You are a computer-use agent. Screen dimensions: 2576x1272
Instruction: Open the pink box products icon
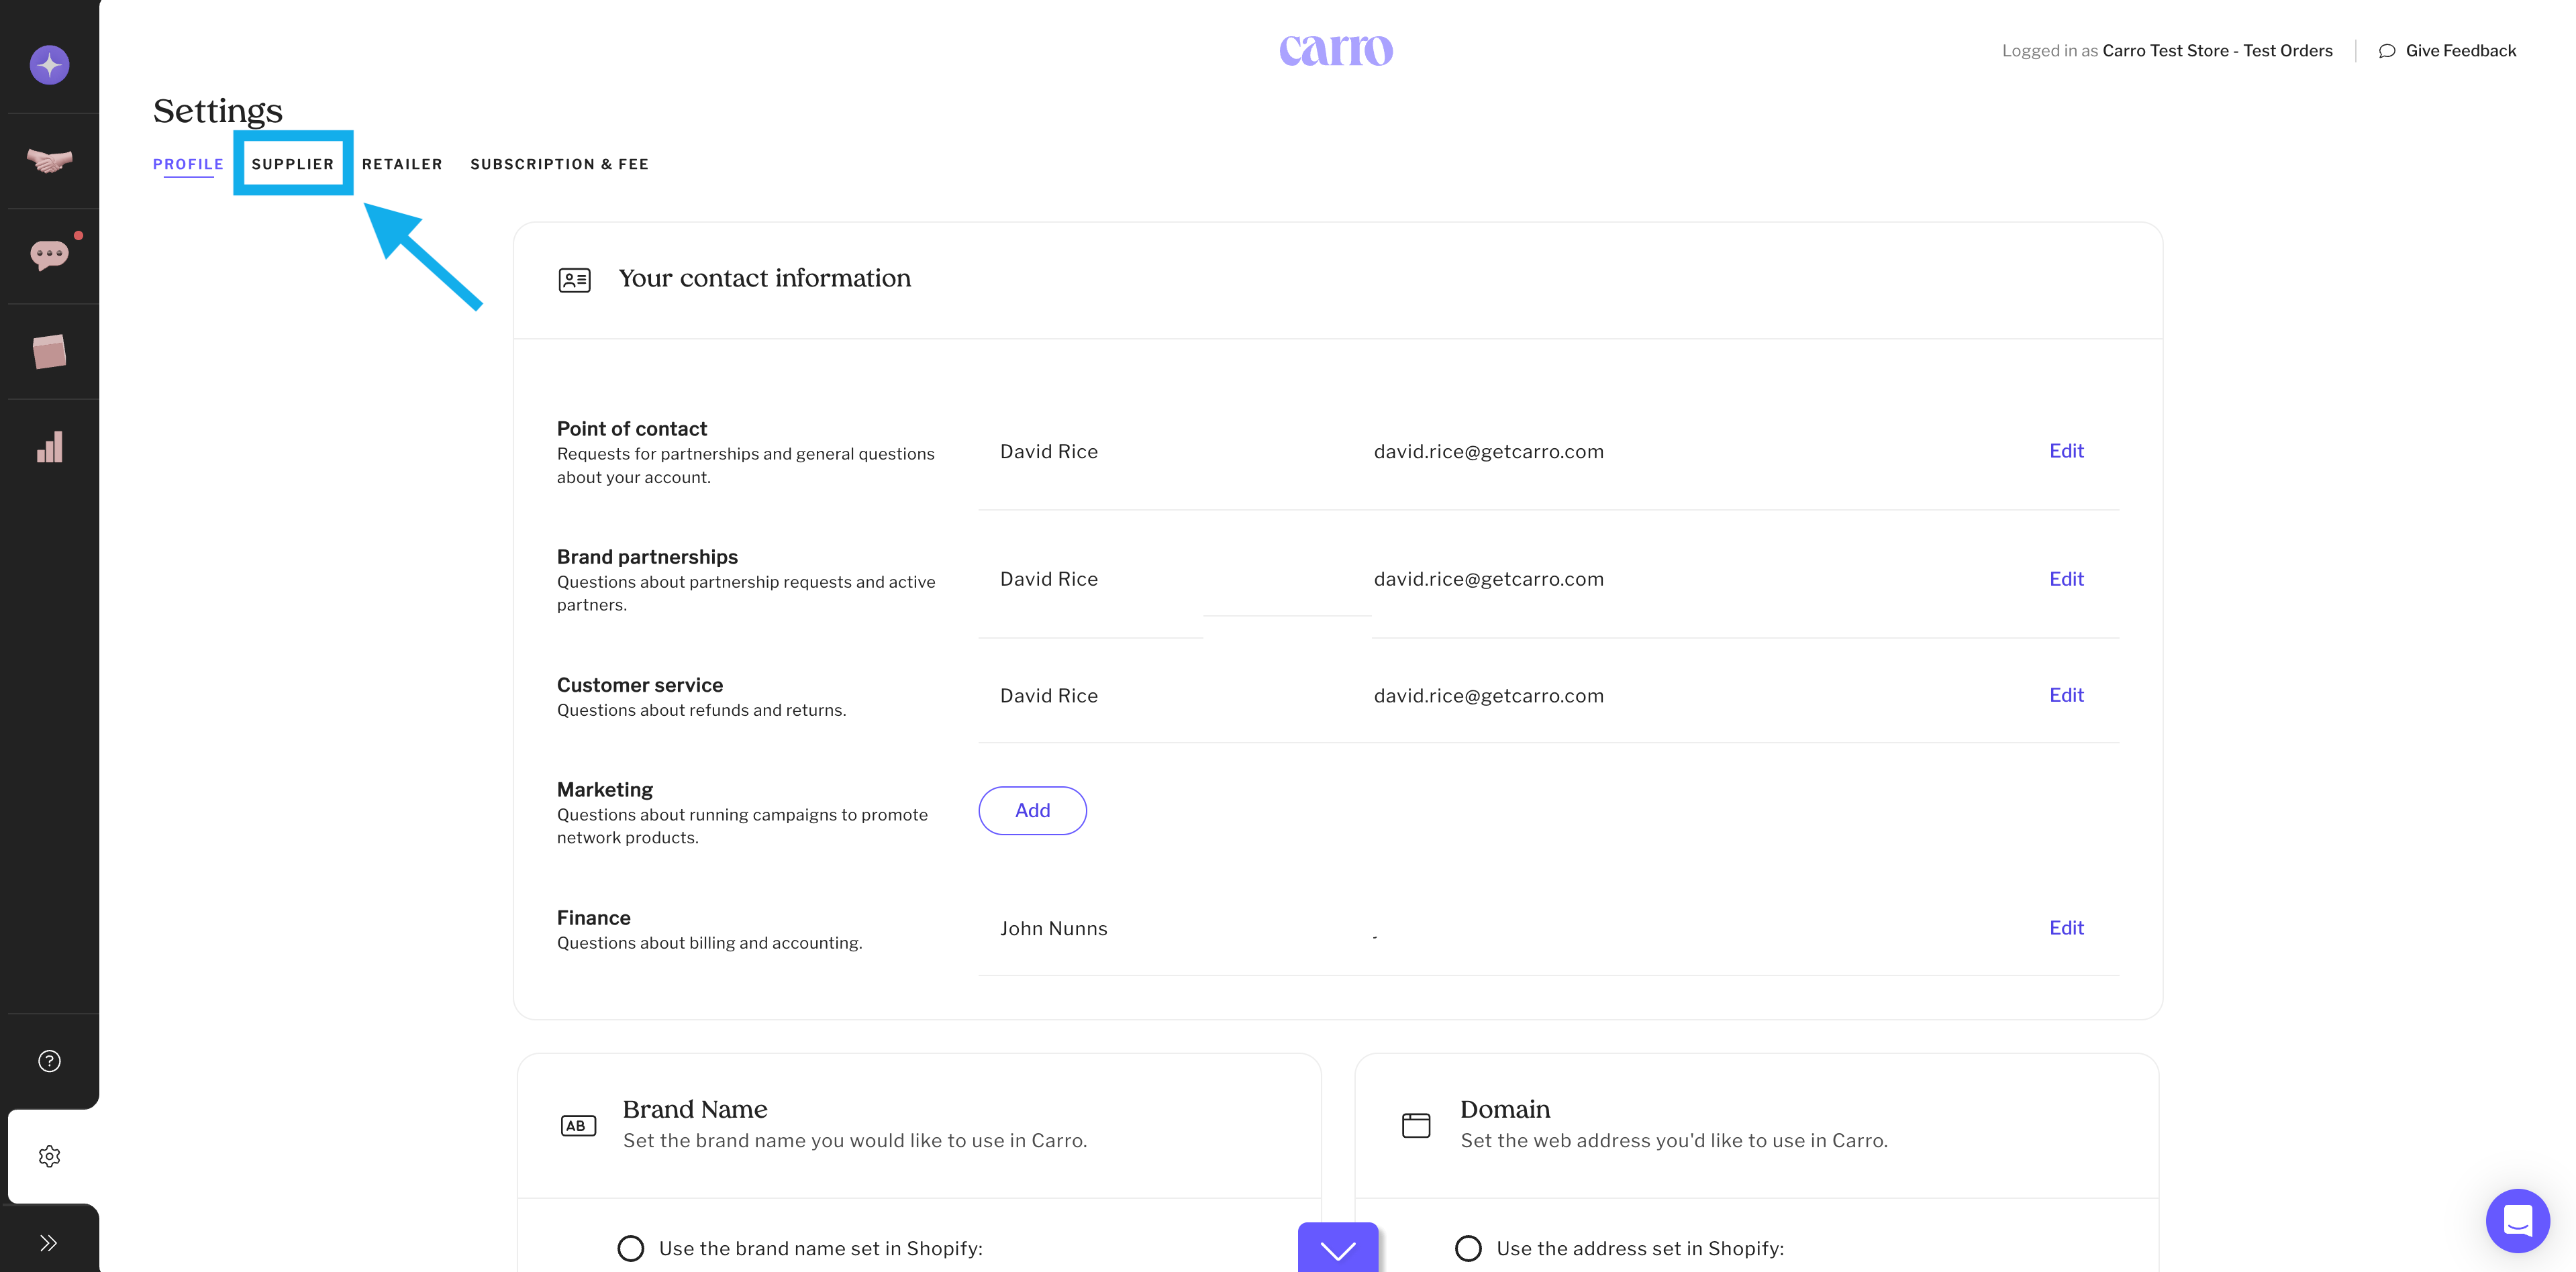49,352
